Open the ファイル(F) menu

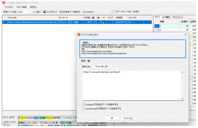coord(8,7)
